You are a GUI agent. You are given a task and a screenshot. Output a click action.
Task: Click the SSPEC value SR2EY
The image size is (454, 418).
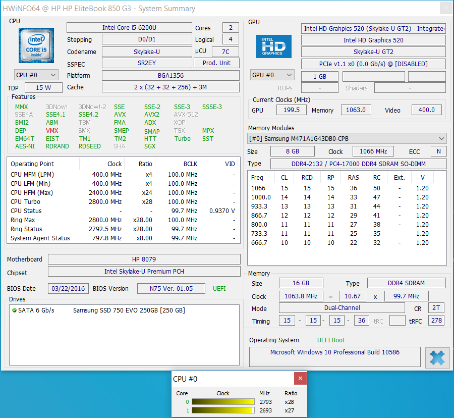[x=147, y=63]
